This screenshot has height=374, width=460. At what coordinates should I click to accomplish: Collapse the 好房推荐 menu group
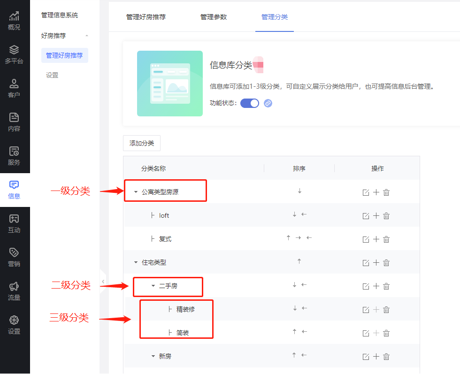[x=86, y=36]
